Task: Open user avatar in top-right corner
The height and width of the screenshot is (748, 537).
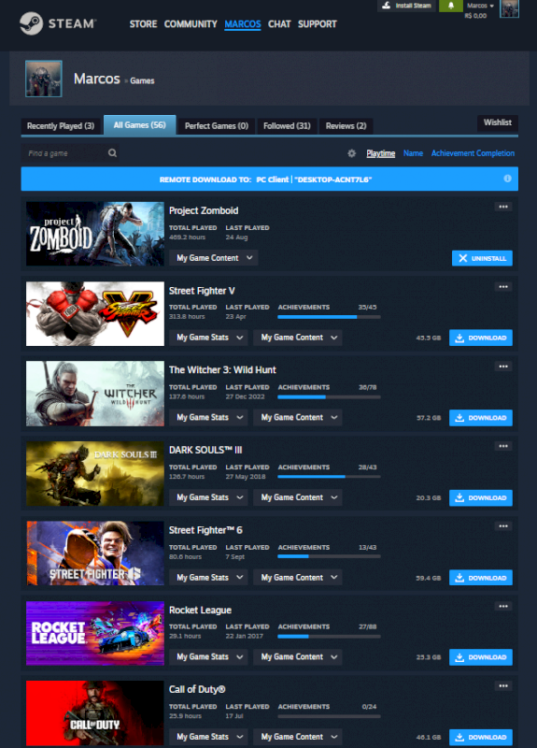Action: click(x=509, y=8)
